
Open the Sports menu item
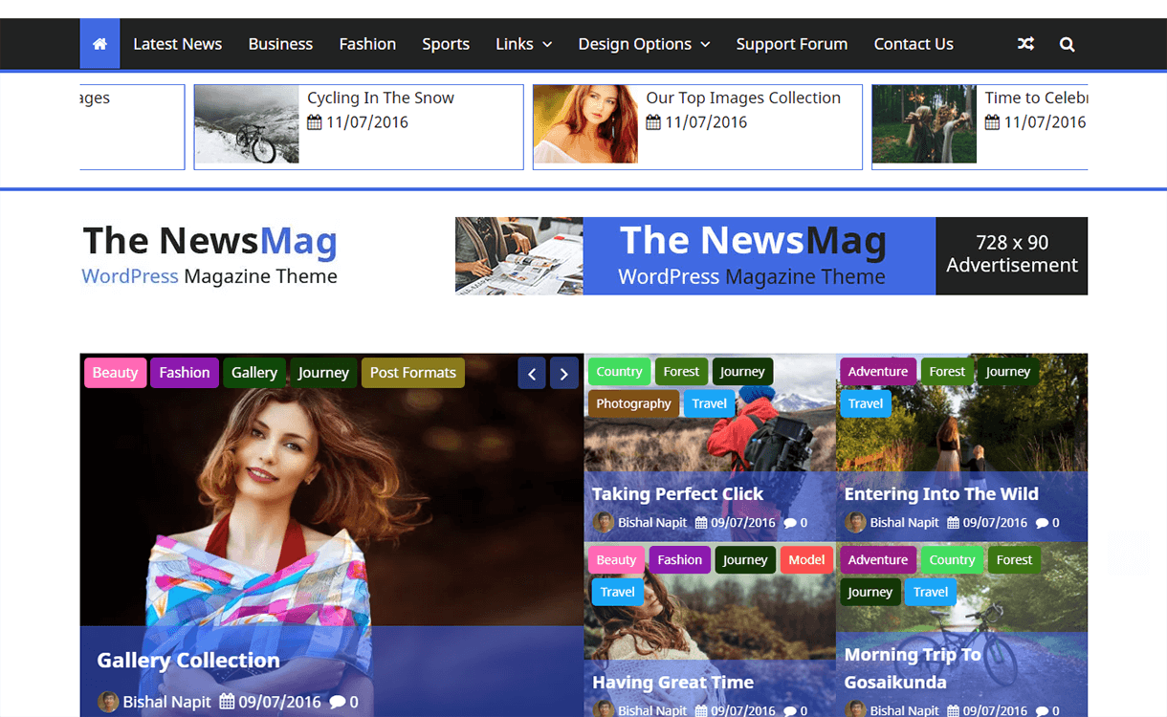pos(446,44)
